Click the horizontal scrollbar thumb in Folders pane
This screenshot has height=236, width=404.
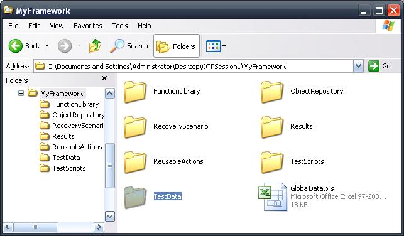point(36,227)
